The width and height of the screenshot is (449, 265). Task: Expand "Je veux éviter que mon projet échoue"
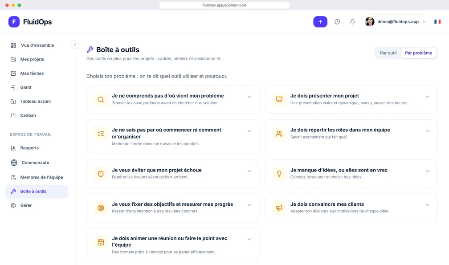[x=249, y=171]
